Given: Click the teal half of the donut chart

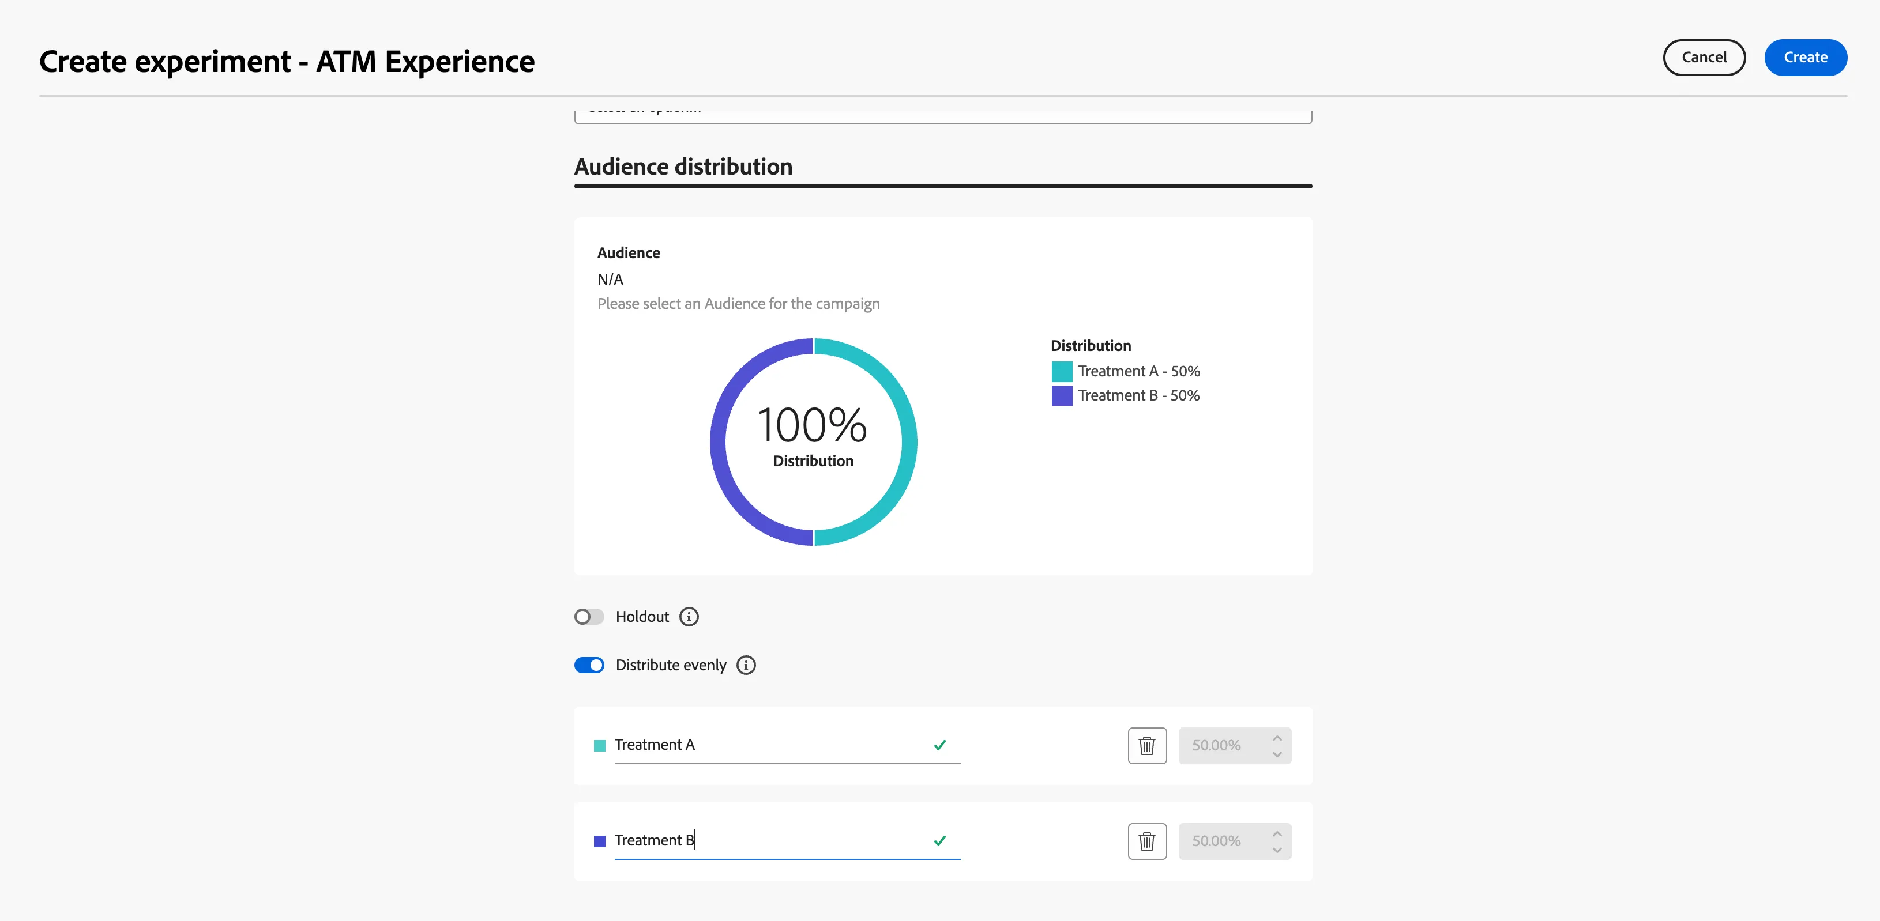Looking at the screenshot, I should [x=909, y=442].
